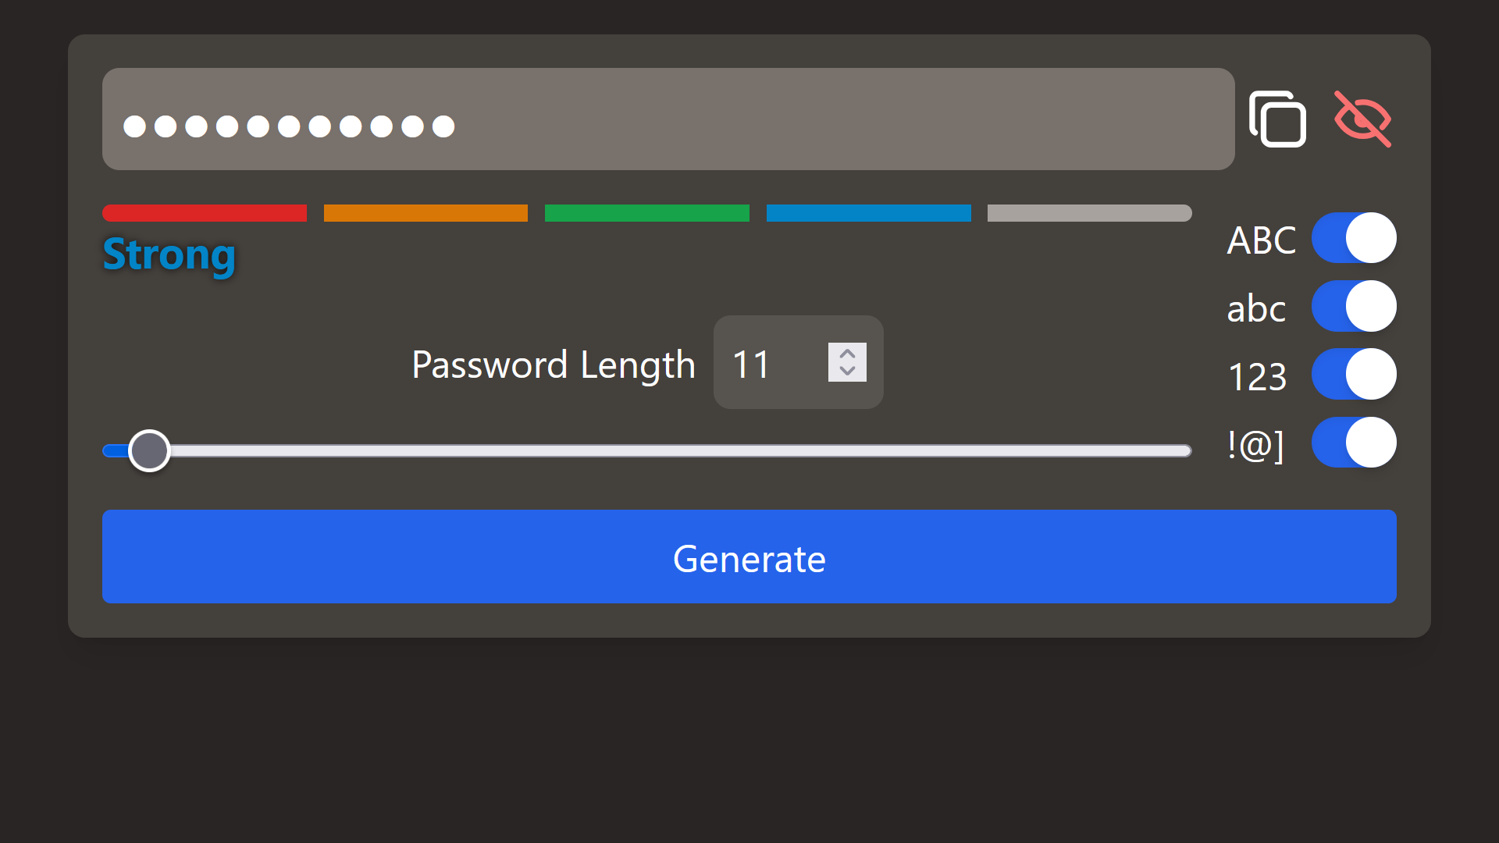Click the masked password field
Viewport: 1499px width, 843px height.
[668, 119]
